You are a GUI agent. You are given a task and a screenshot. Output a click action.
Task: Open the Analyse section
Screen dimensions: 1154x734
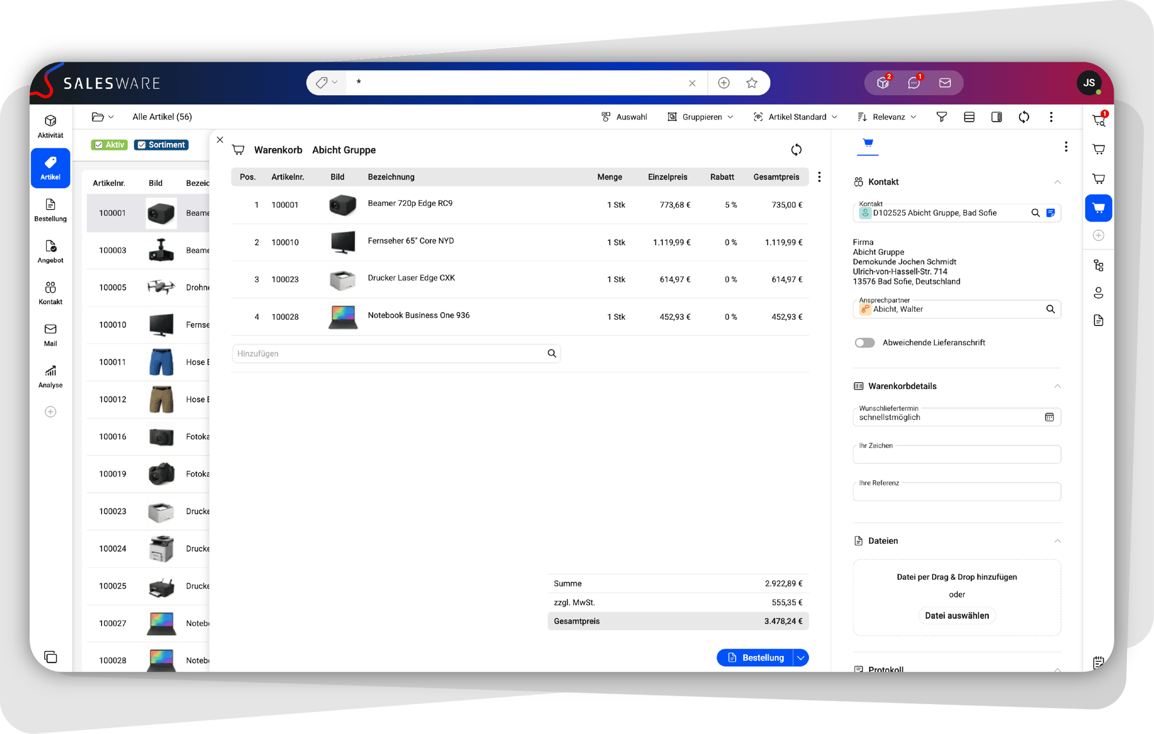pos(50,376)
